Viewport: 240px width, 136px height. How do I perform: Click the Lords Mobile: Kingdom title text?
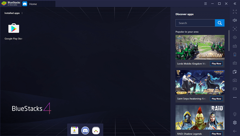[x=191, y=64]
